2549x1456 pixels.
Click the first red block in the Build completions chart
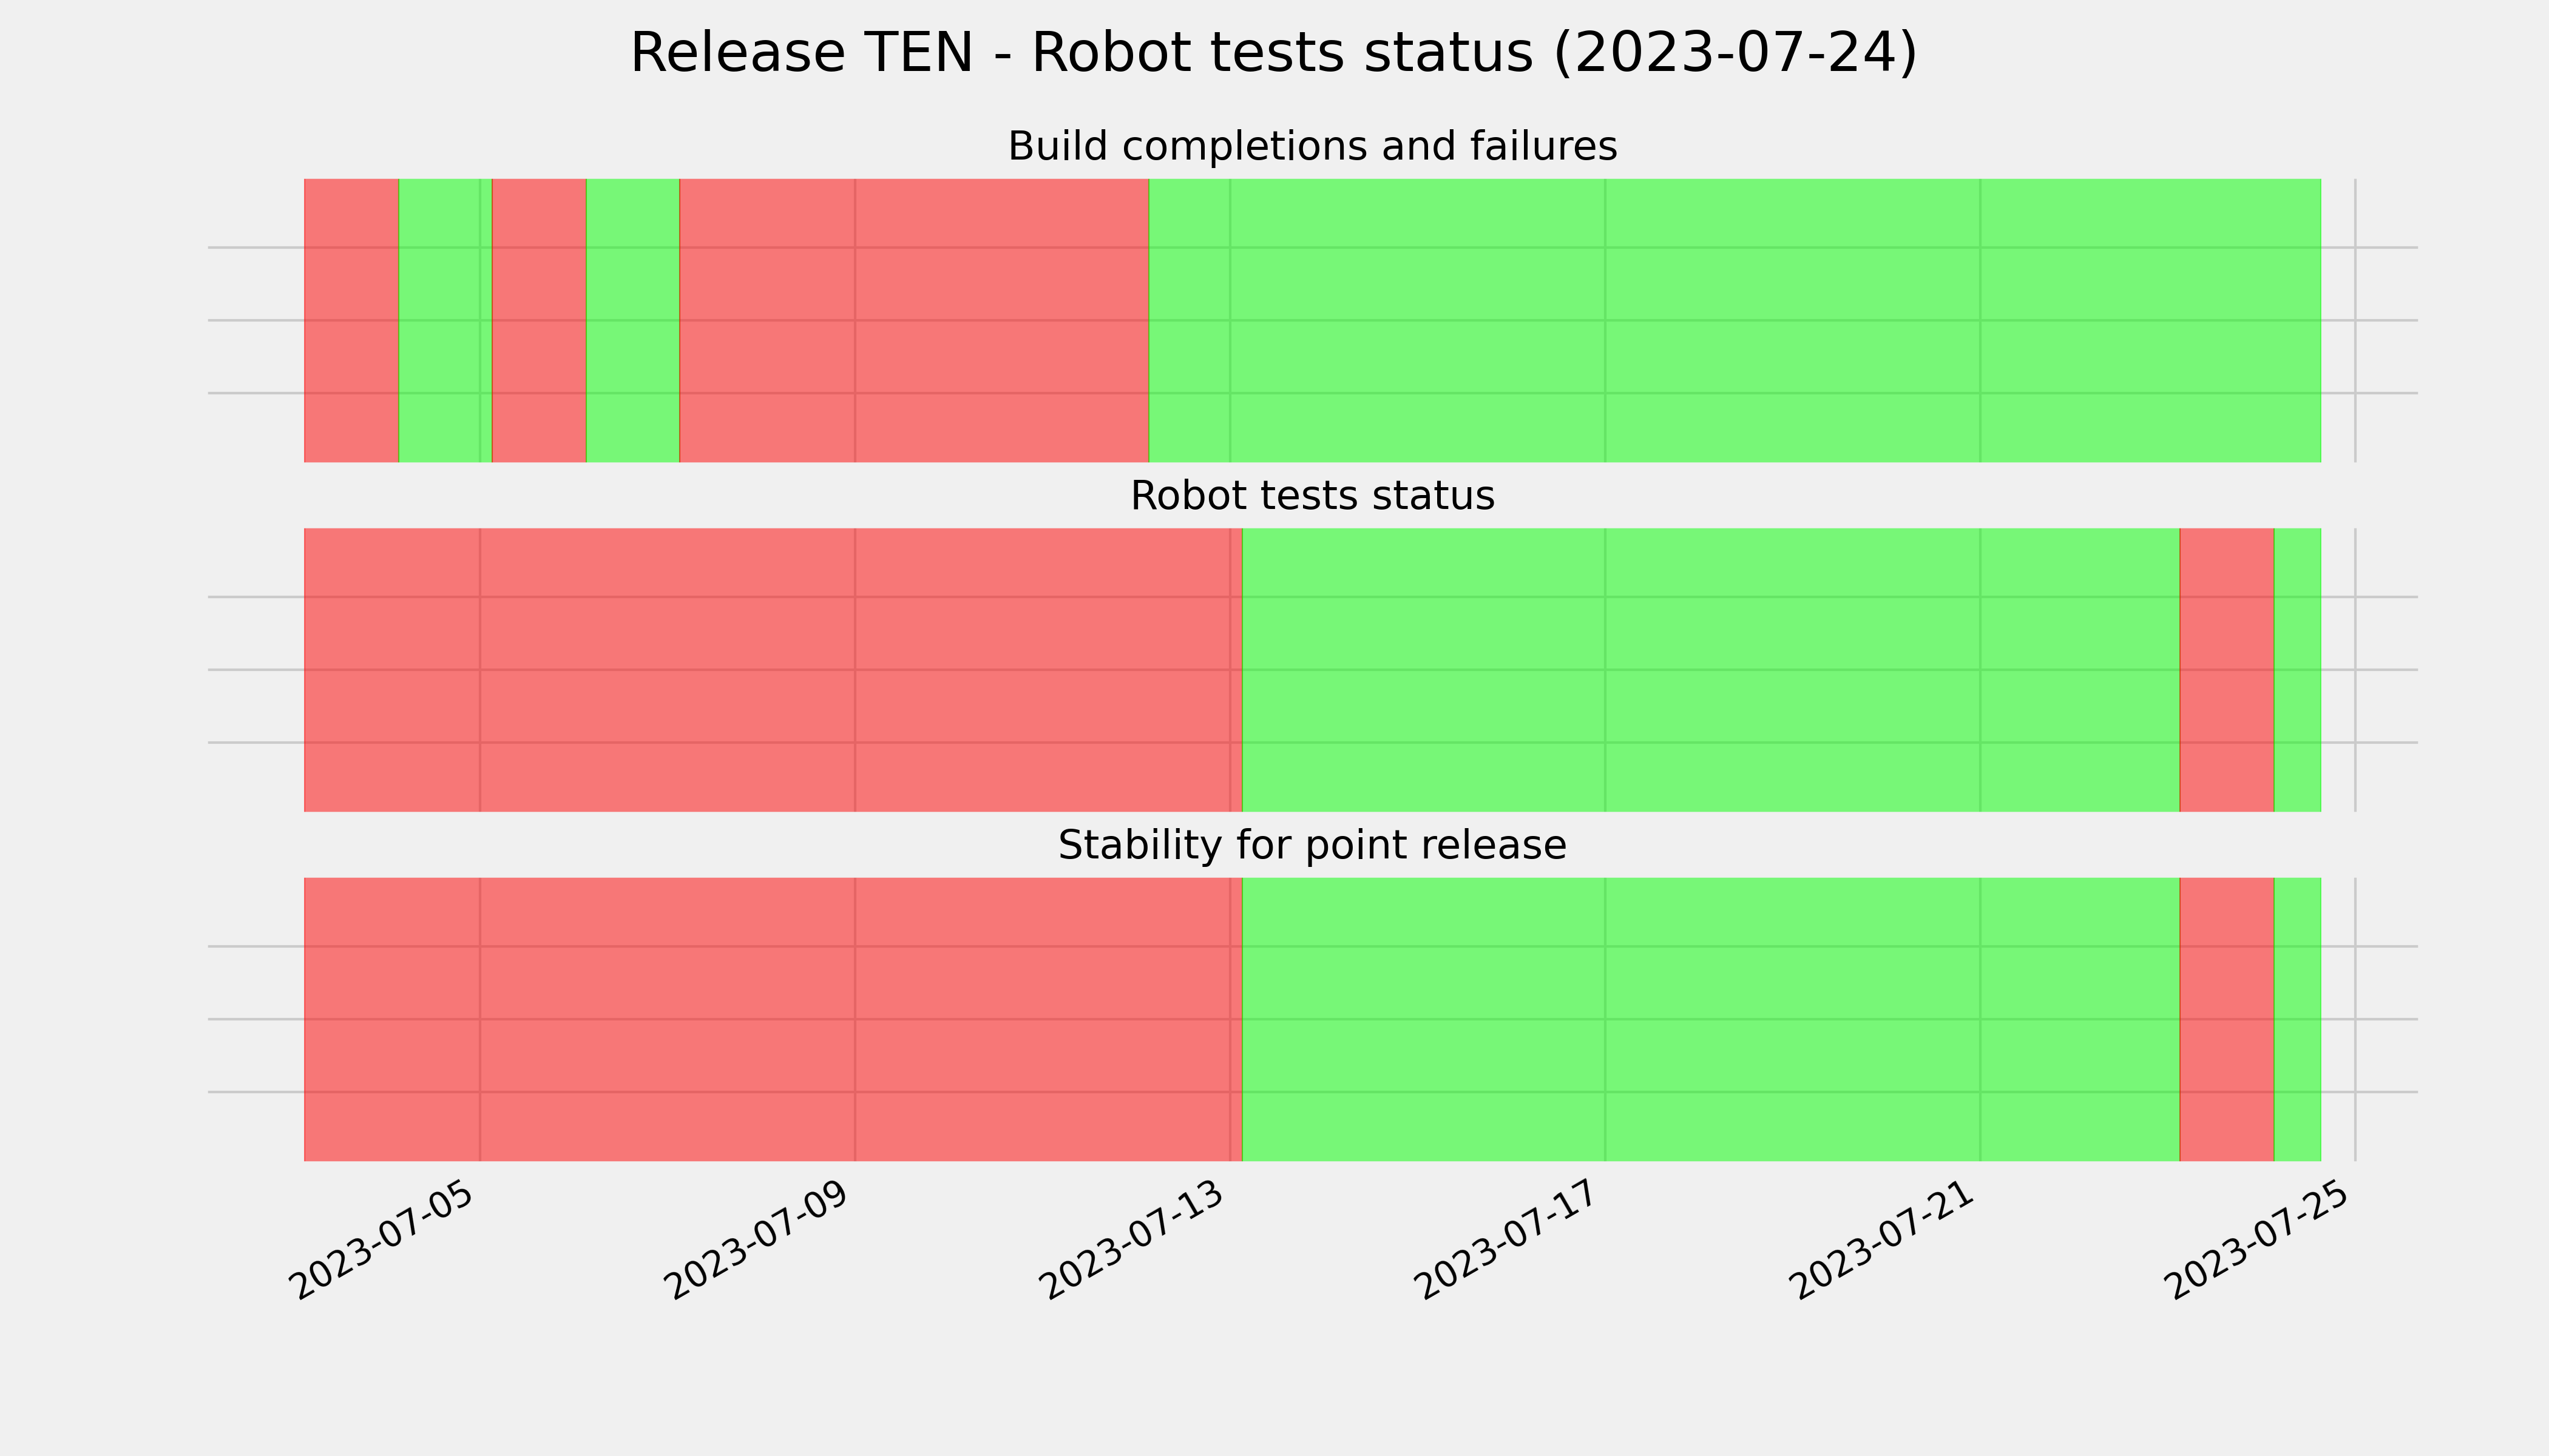click(x=351, y=320)
